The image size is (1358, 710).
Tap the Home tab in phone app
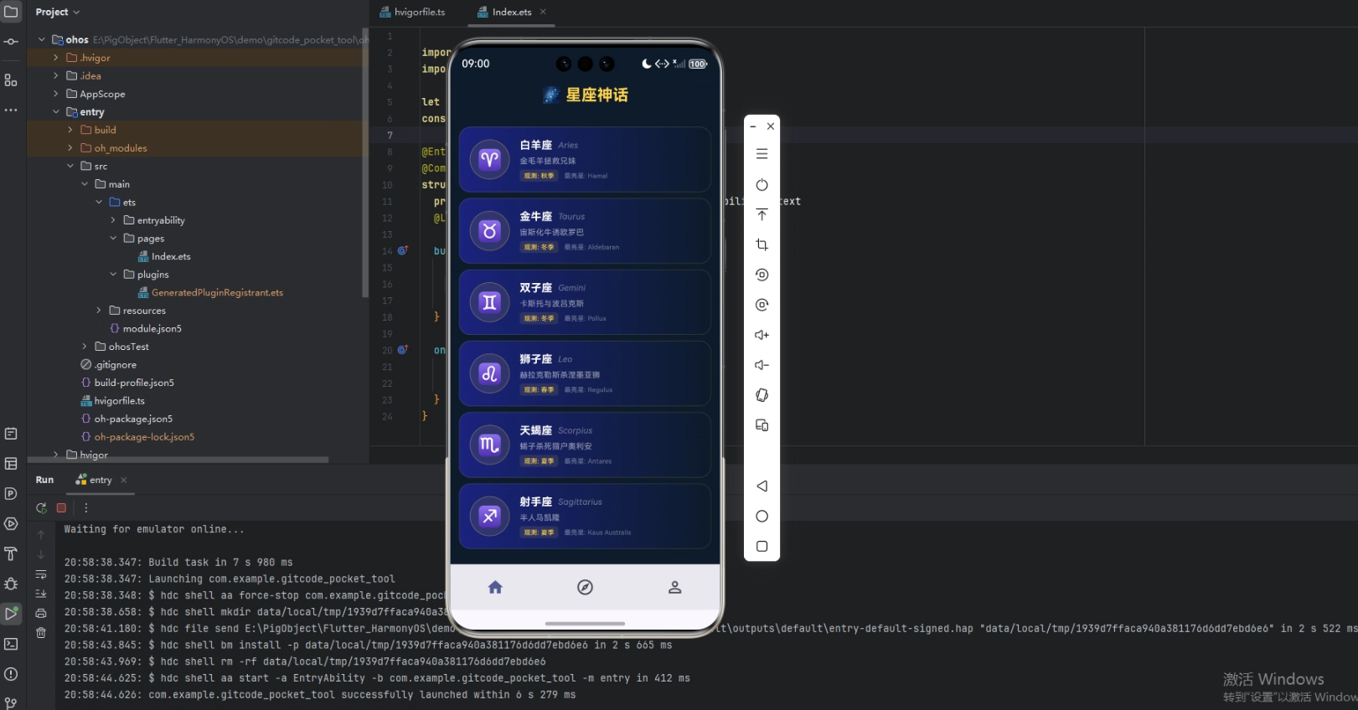pos(495,587)
